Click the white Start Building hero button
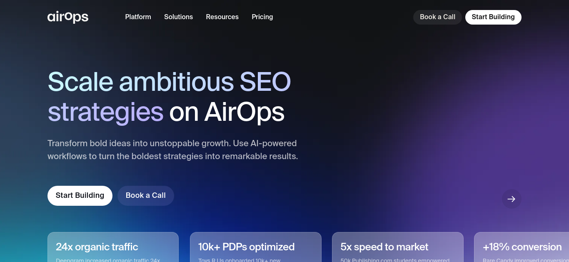This screenshot has width=569, height=262. pos(80,196)
